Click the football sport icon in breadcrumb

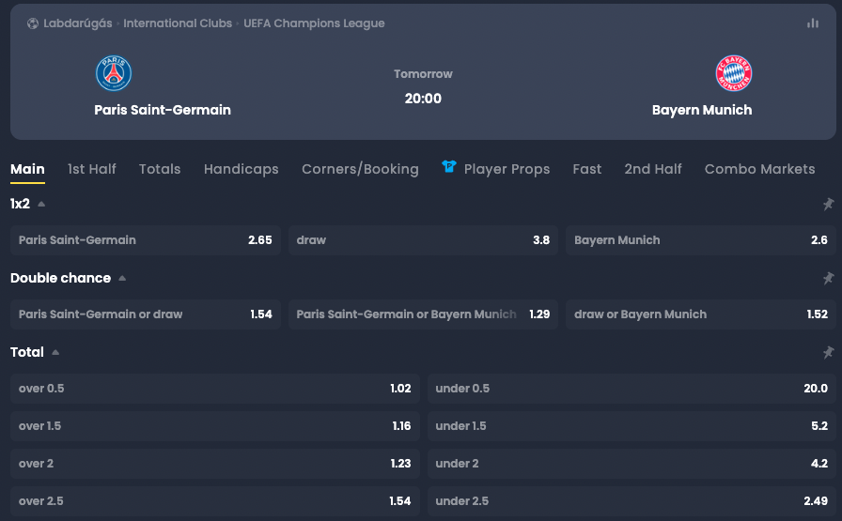pyautogui.click(x=33, y=23)
